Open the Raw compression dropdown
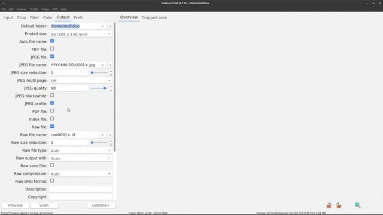The width and height of the screenshot is (383, 215). coord(81,174)
